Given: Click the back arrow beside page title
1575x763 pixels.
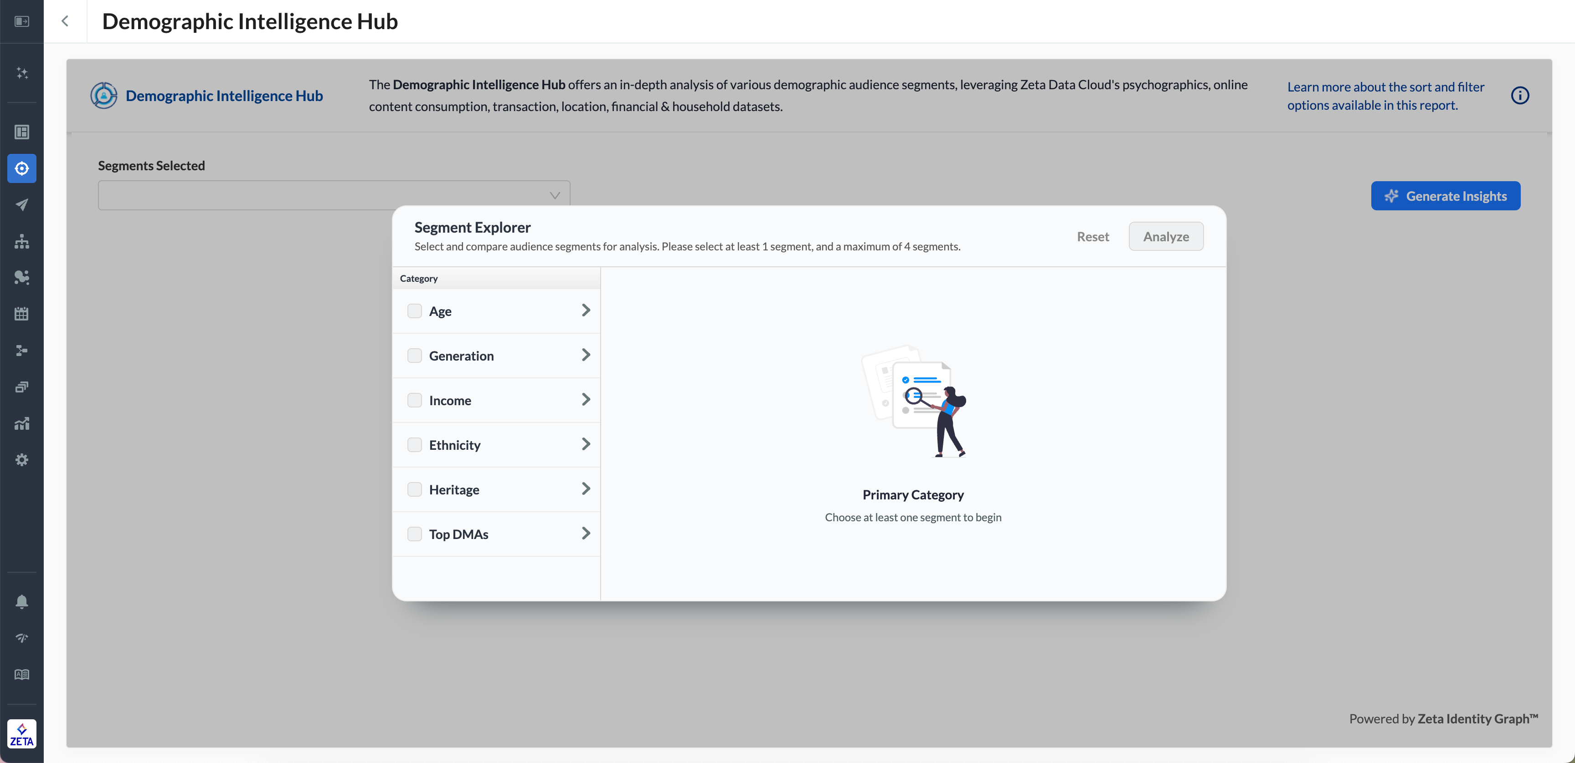Looking at the screenshot, I should click(x=65, y=21).
